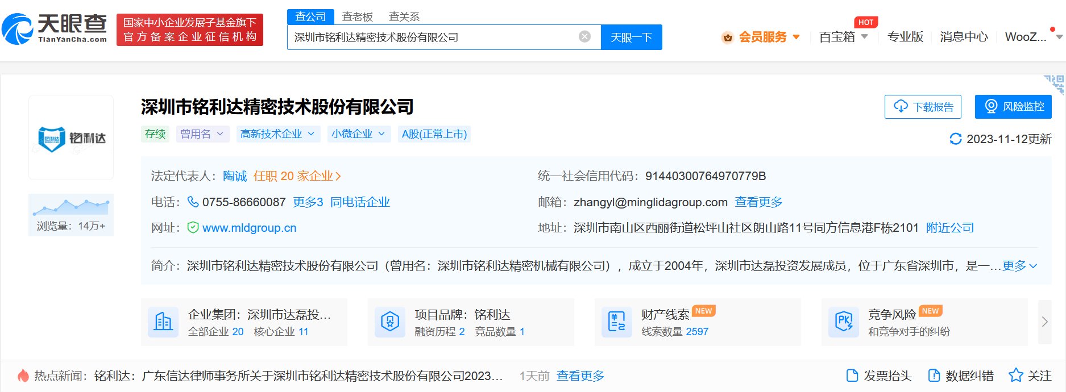Open the 项目品牌 badge icon
This screenshot has height=392, width=1066.
tap(390, 322)
